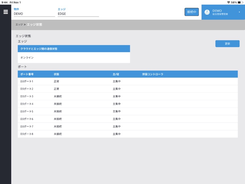This screenshot has width=245, height=184.
Task: Click 正常 status of D3ポート2
Action: coord(57,89)
